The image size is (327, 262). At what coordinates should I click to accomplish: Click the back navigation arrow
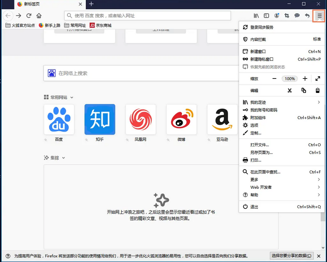point(8,15)
